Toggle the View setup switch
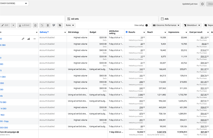The image size is (213, 138). (148, 25)
